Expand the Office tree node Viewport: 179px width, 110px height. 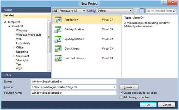click(x=14, y=48)
